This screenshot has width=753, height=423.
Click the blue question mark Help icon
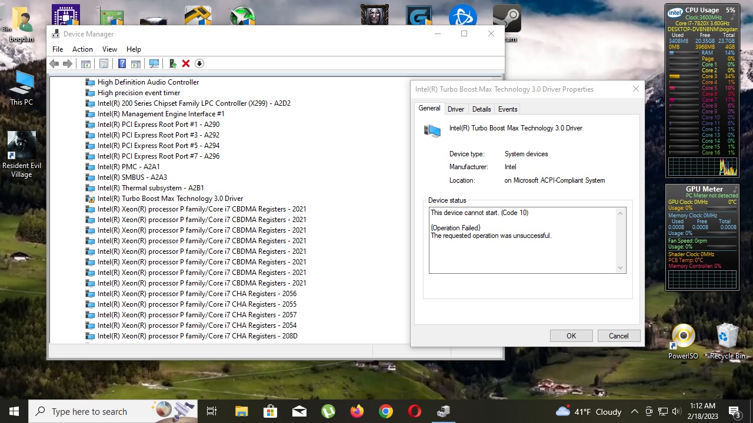pyautogui.click(x=122, y=63)
